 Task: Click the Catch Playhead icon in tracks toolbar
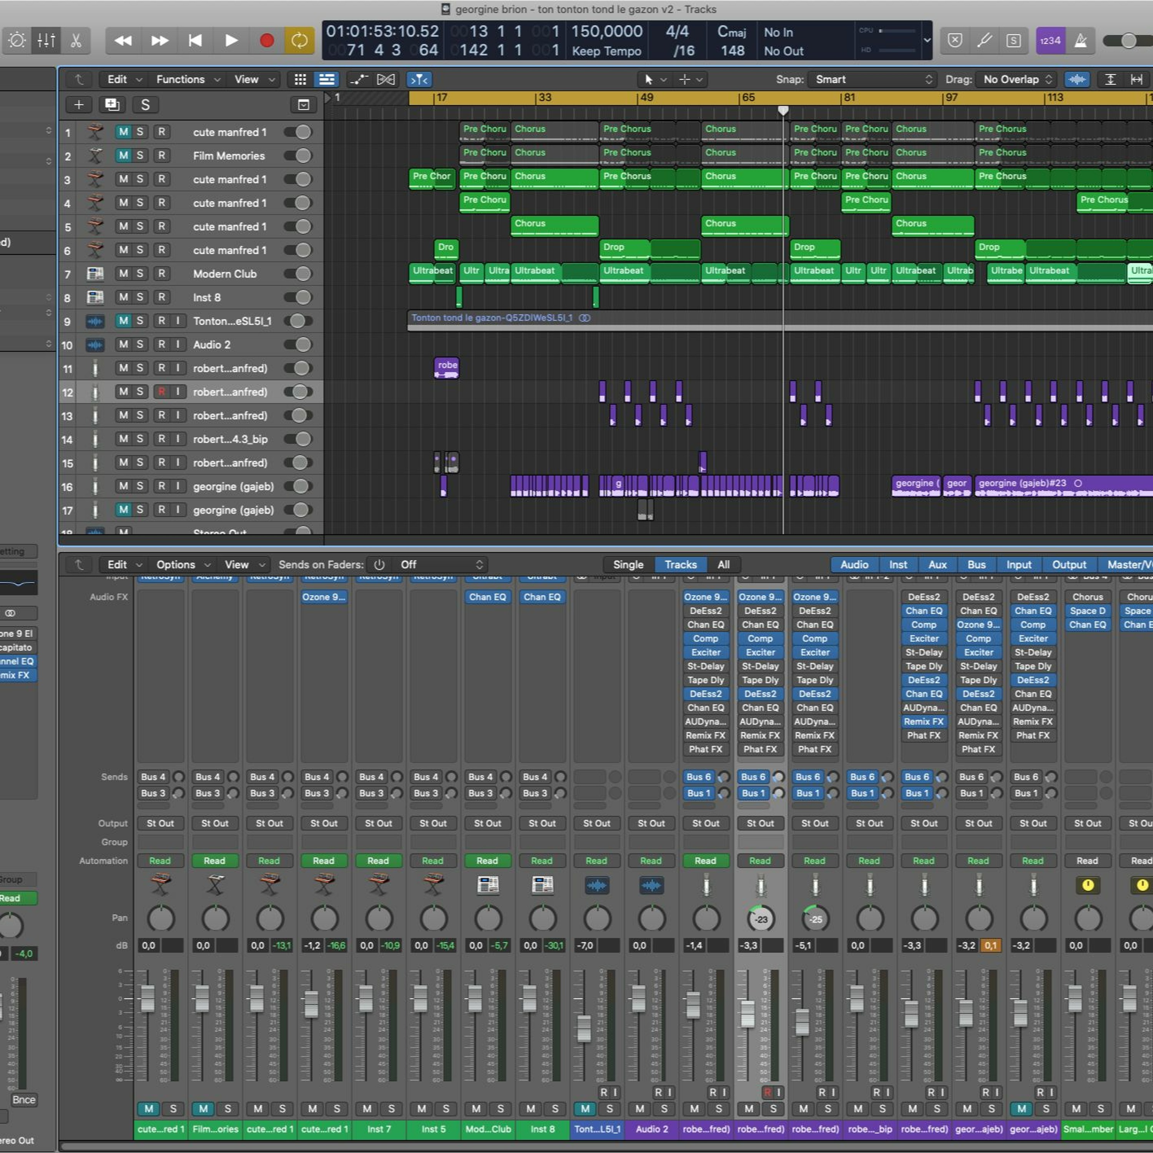coord(419,80)
